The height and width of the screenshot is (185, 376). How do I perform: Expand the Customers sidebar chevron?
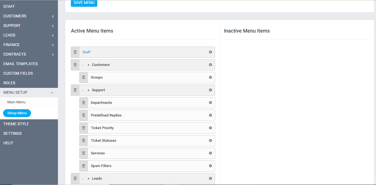[x=53, y=17]
